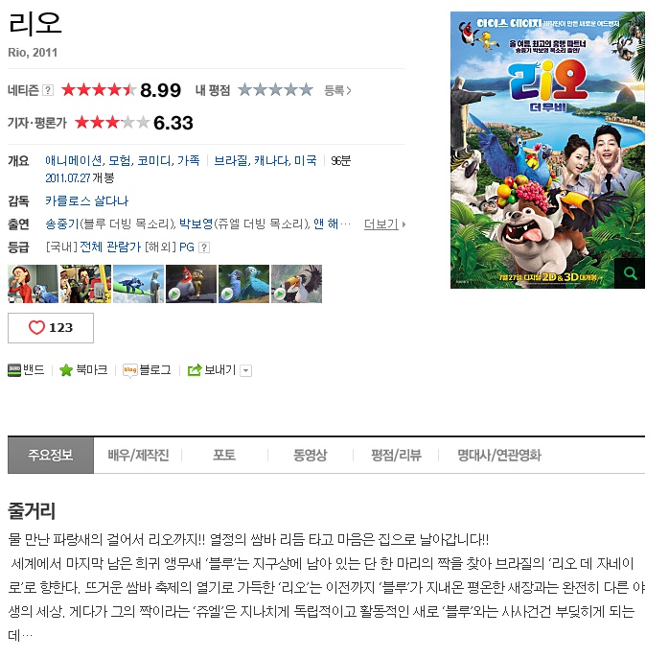
Task: Set my rating on the gray stars
Action: tap(275, 90)
